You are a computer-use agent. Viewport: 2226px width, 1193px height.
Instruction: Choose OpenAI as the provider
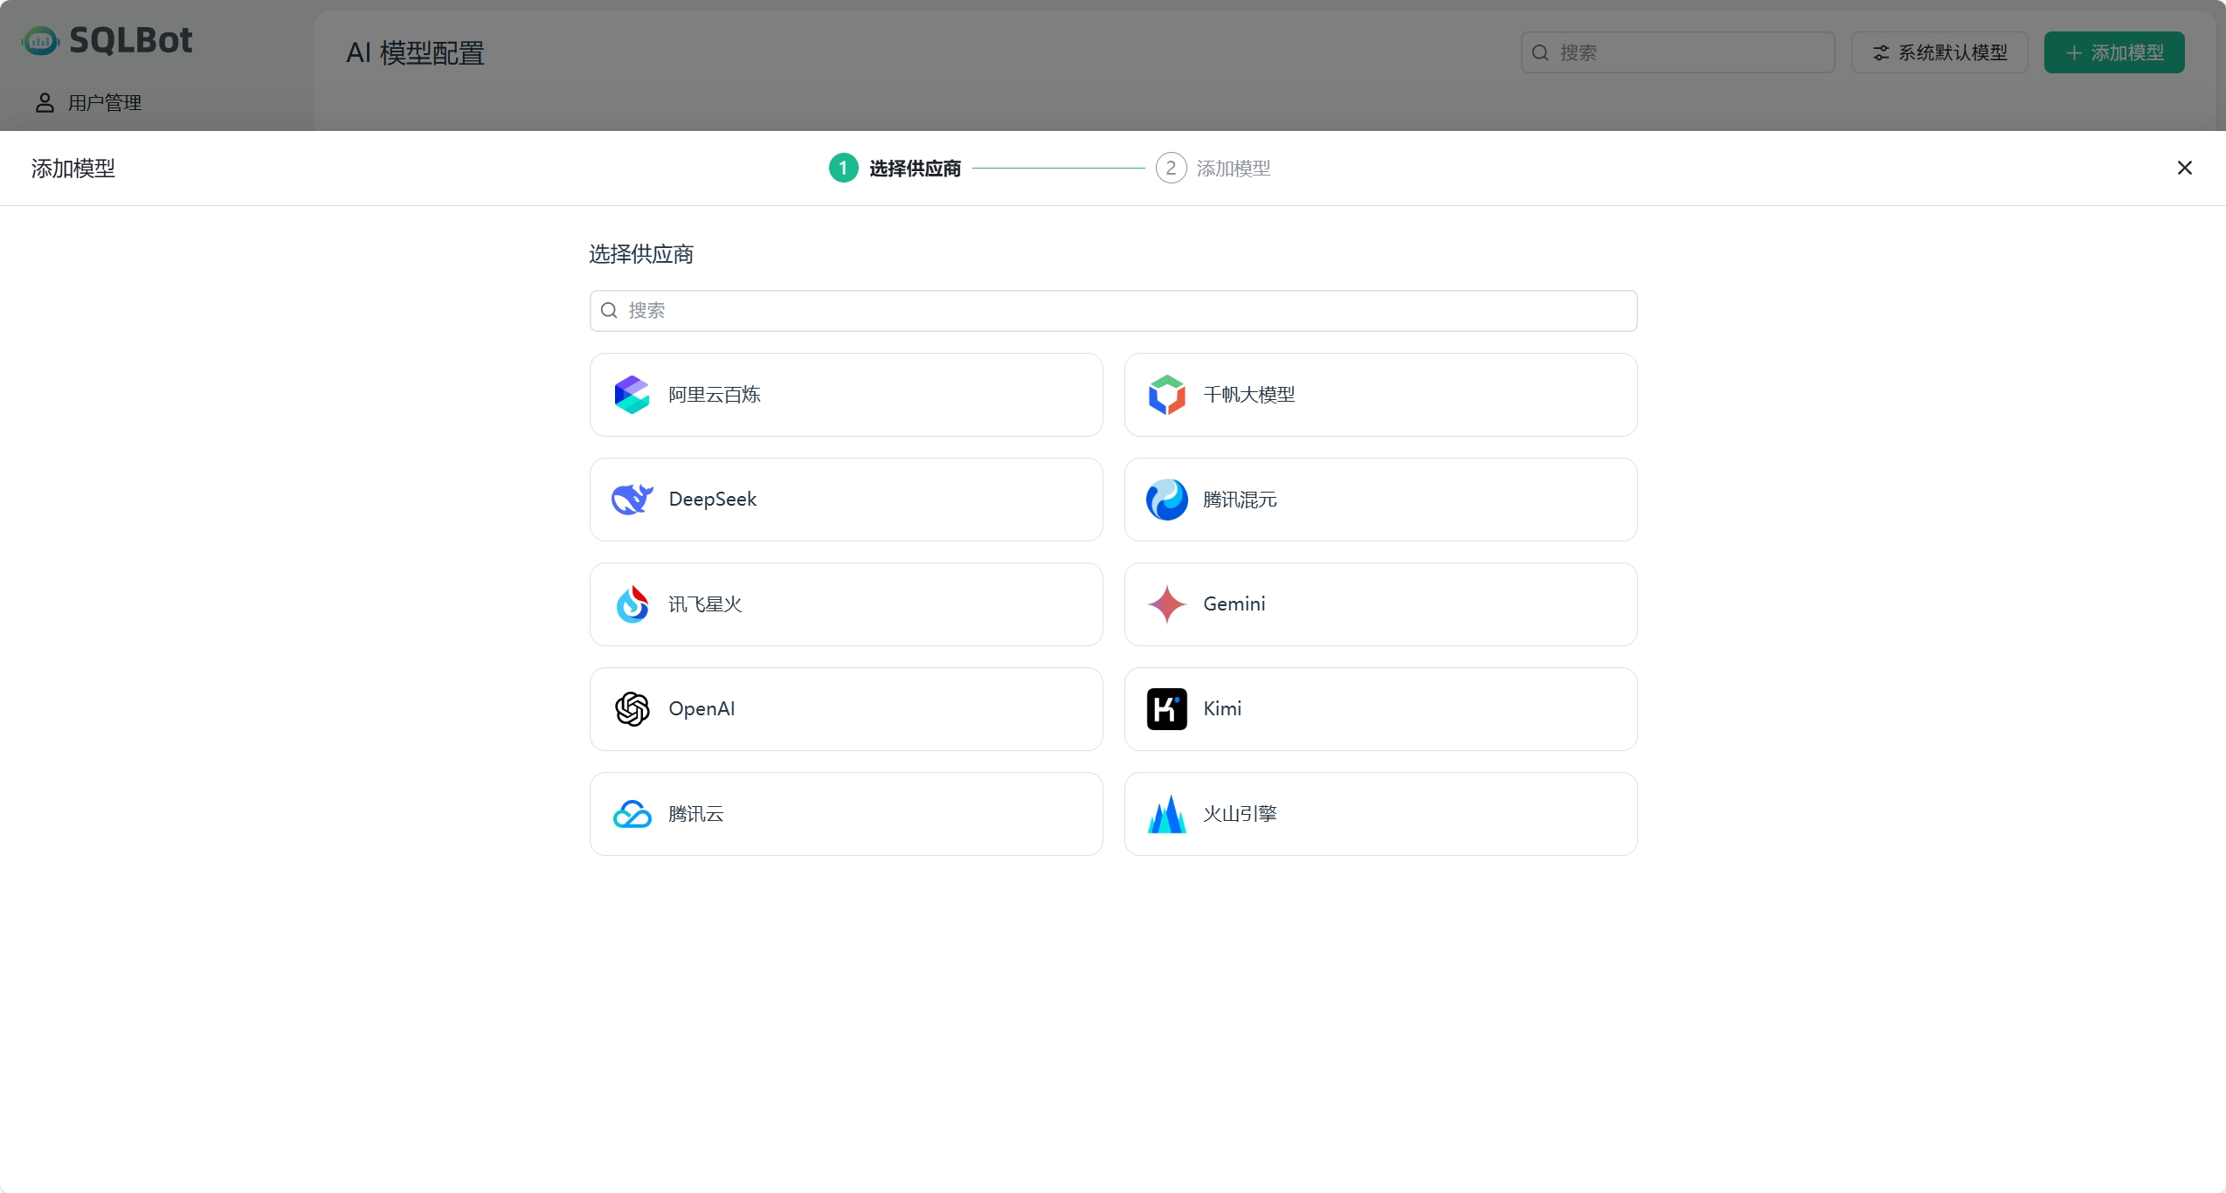coord(846,709)
